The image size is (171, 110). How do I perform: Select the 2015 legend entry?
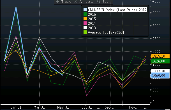tap(92, 19)
